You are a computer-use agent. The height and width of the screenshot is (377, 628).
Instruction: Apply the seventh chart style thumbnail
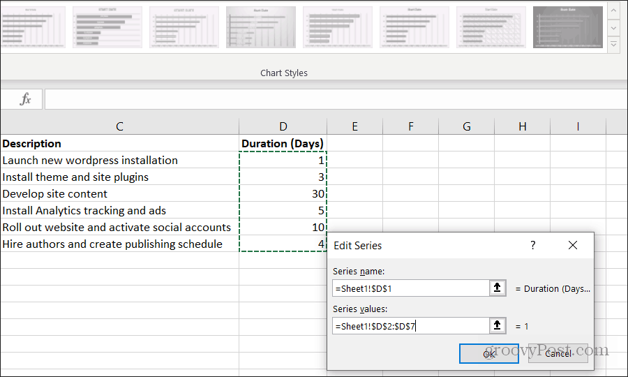click(491, 27)
